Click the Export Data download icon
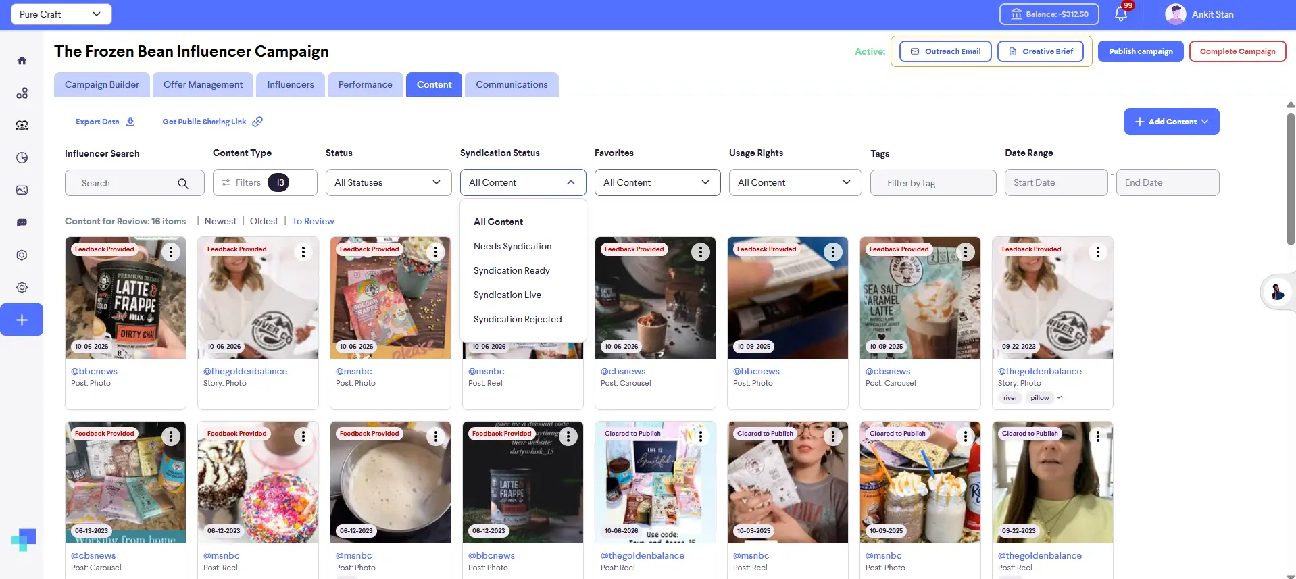The image size is (1296, 579). (130, 122)
